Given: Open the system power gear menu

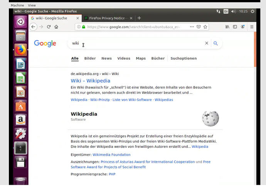Looking at the screenshot, I should (x=253, y=11).
